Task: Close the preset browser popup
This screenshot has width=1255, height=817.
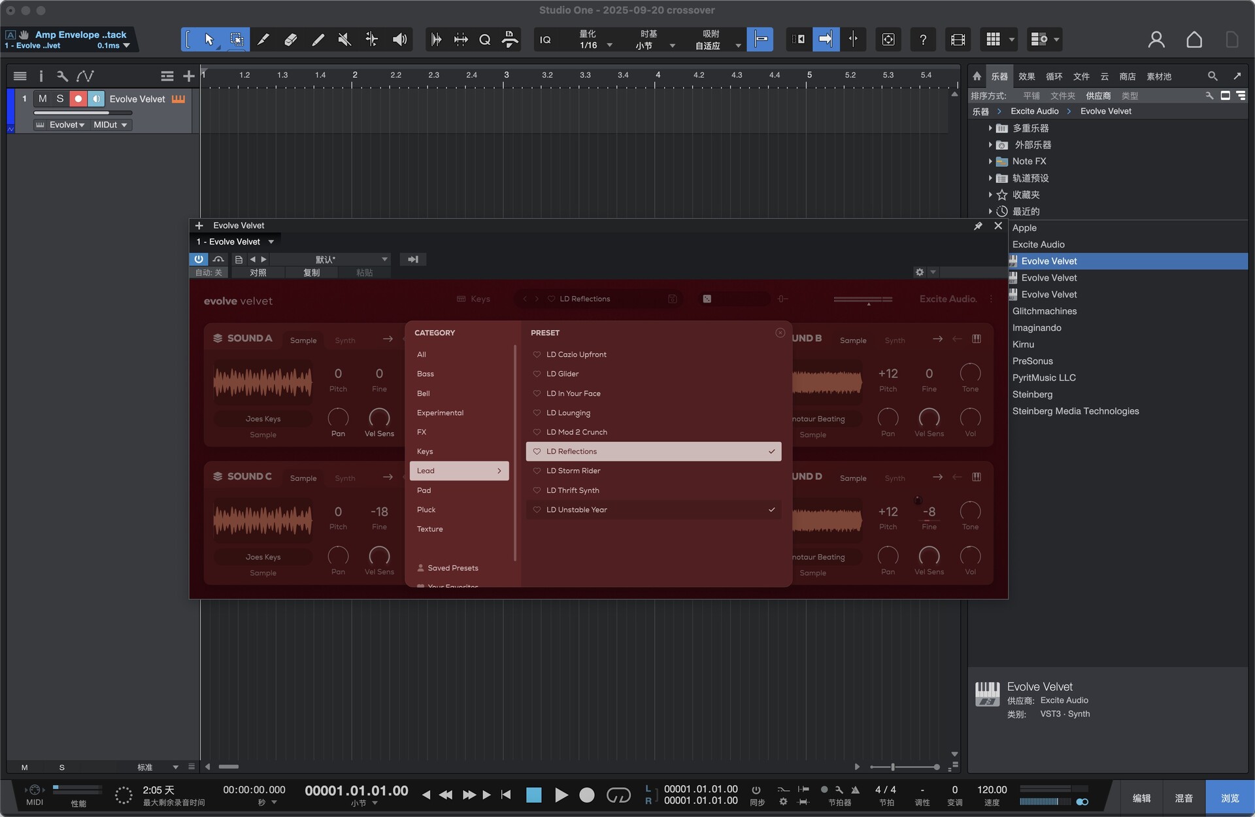Action: click(x=780, y=333)
